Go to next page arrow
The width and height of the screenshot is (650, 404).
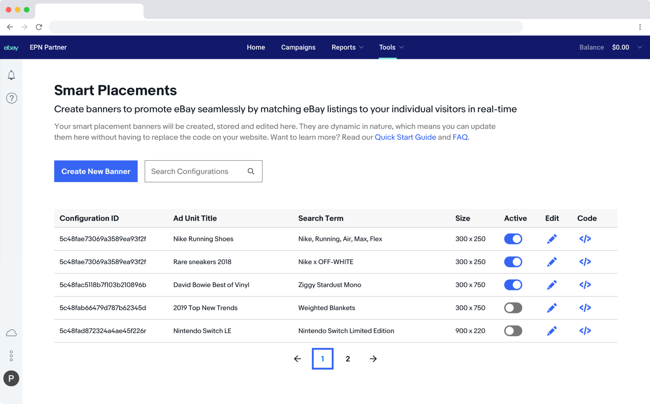tap(373, 359)
